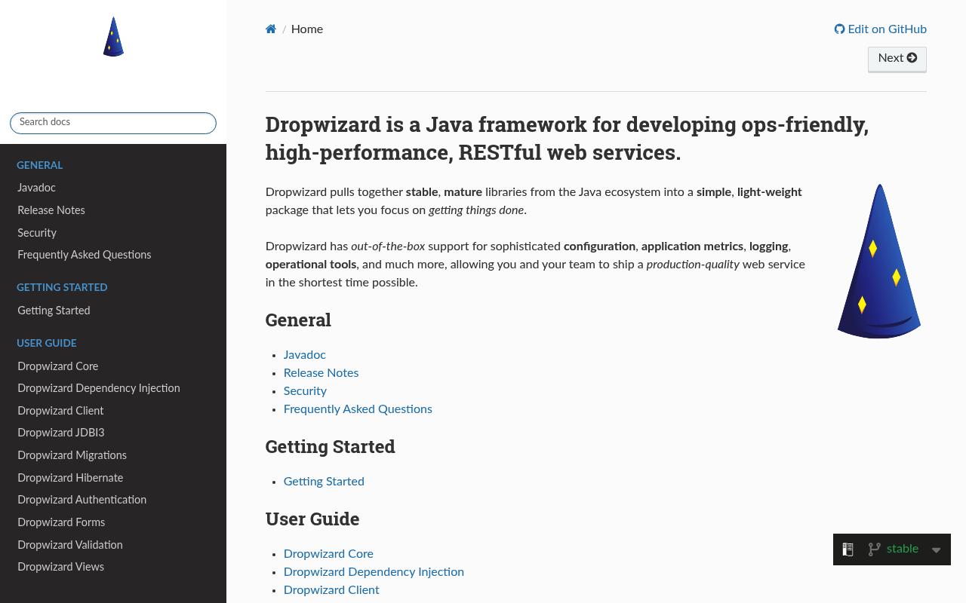
Task: Go to the Next page button
Action: [897, 59]
